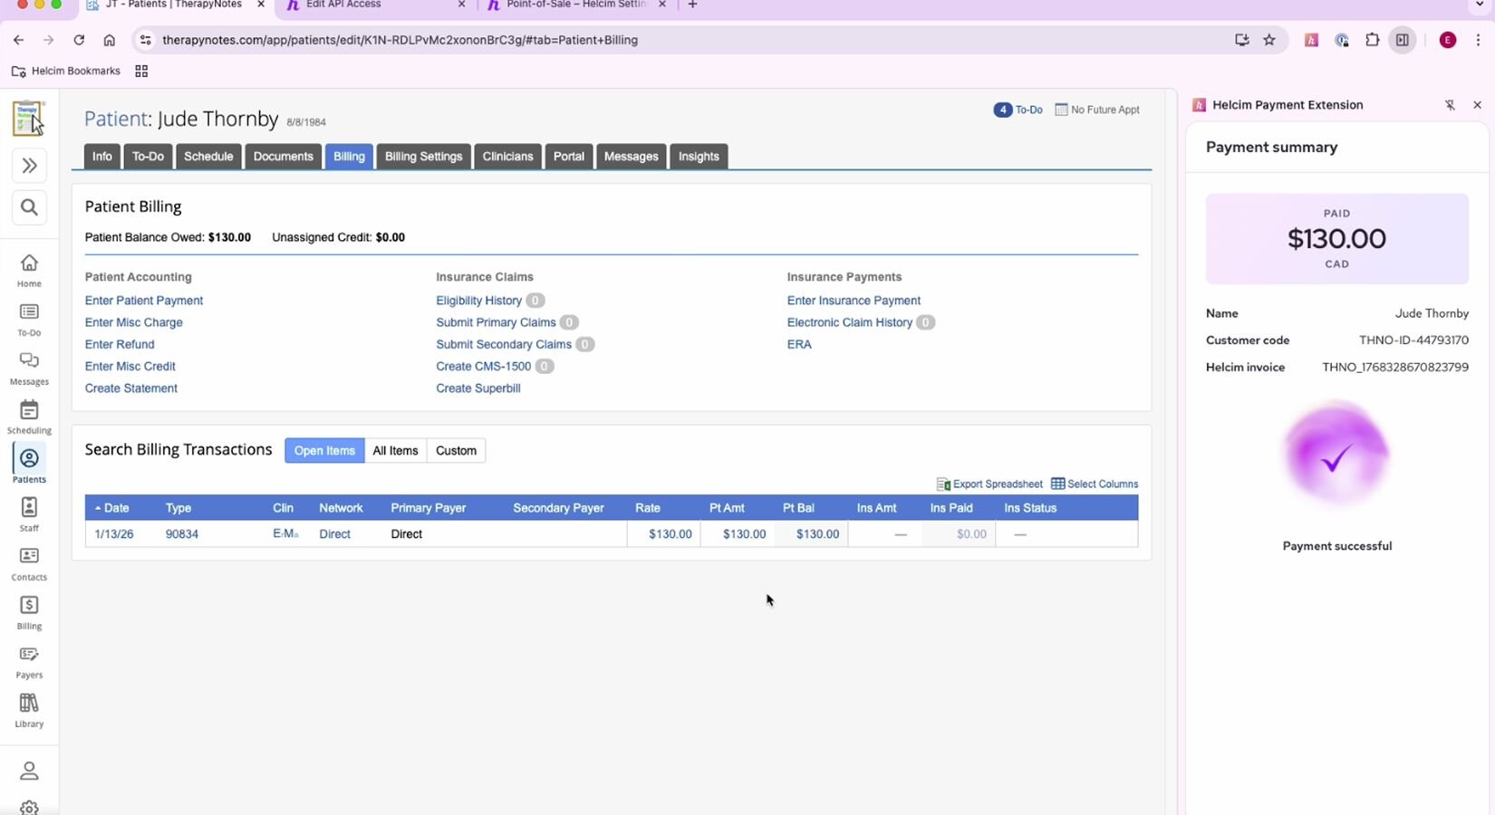Sort table by Date column
Image resolution: width=1495 pixels, height=815 pixels.
(117, 508)
